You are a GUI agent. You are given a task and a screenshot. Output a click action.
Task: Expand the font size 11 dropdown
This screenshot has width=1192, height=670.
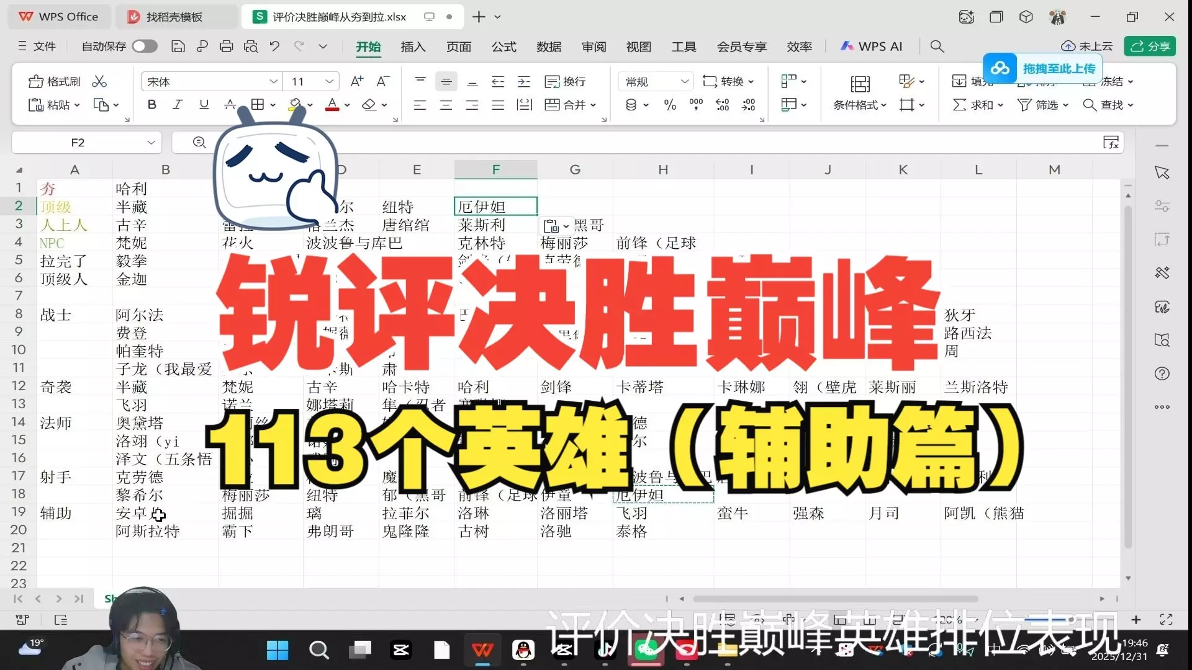329,81
